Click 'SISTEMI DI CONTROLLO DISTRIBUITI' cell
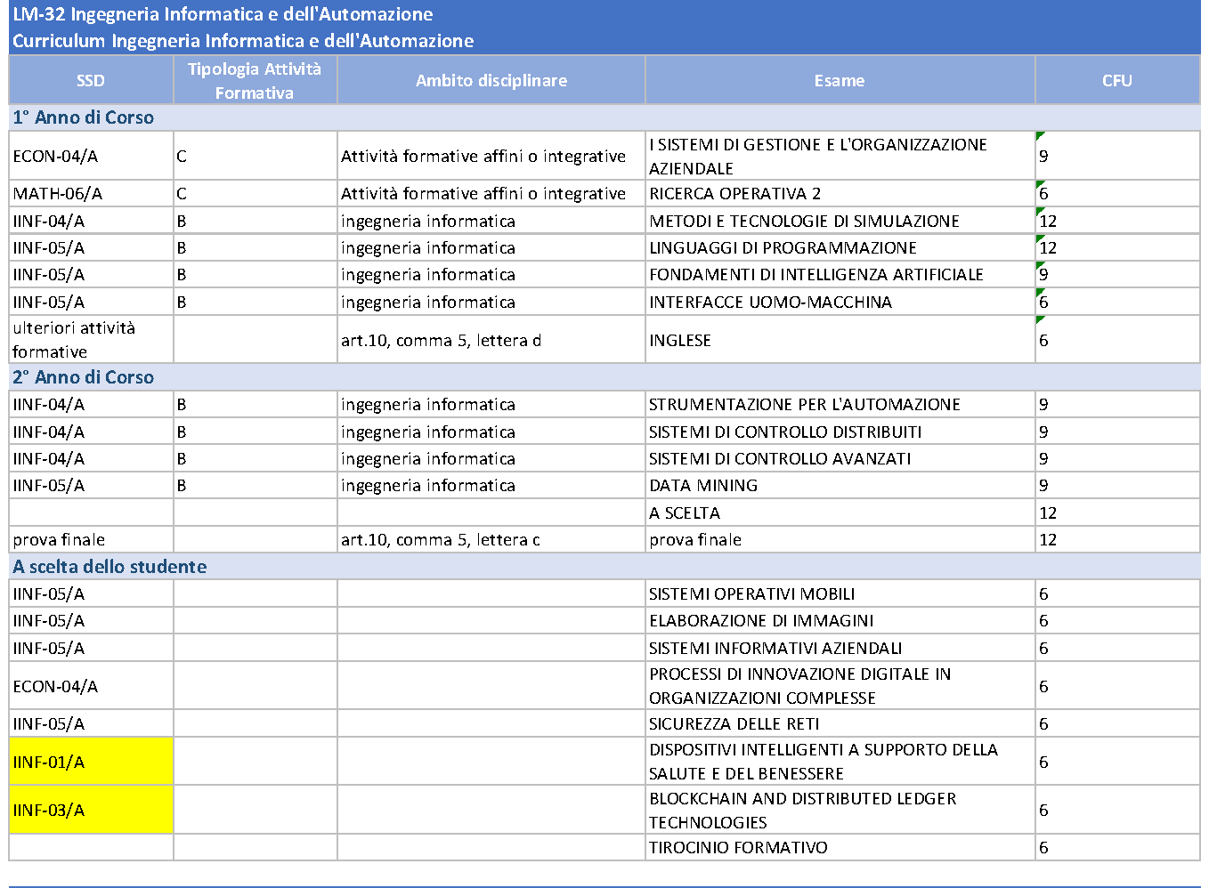This screenshot has width=1209, height=888. pyautogui.click(x=840, y=432)
